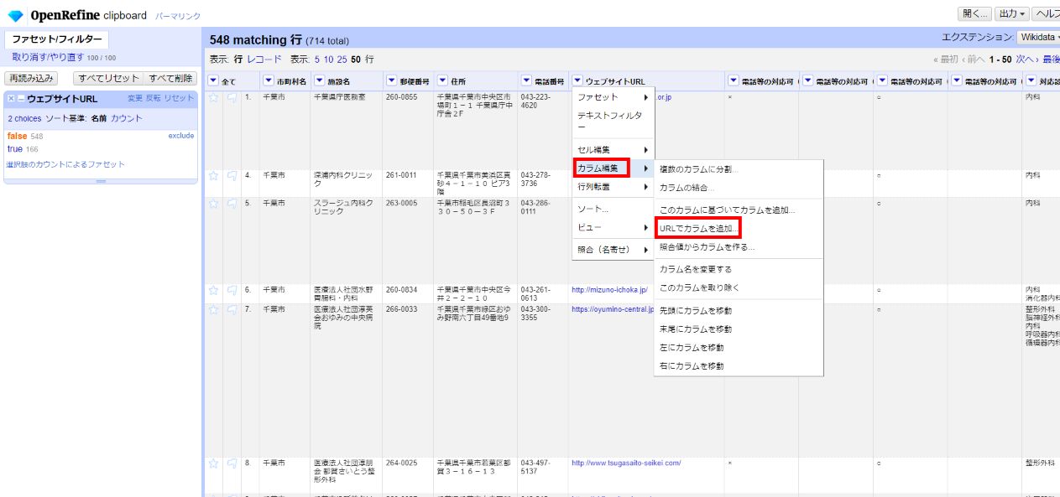This screenshot has height=497, width=1060.
Task: Flag row 6 with mizuno-ichoka URL
Action: [232, 290]
